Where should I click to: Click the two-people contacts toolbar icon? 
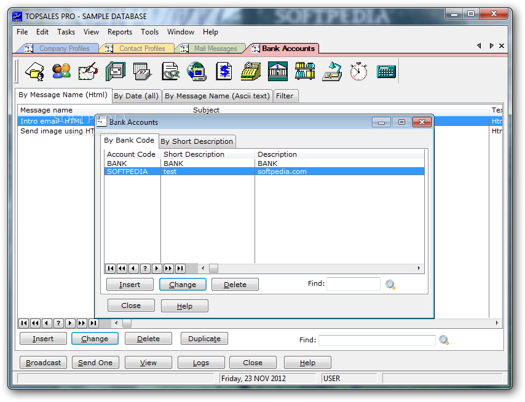61,72
